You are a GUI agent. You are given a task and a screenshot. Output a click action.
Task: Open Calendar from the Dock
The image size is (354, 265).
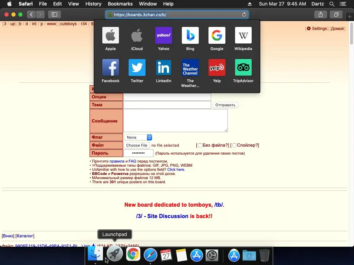[x=166, y=255]
